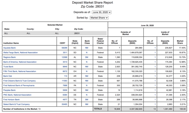The height and width of the screenshot is (113, 189).
Task: Click bank class SM for First Horizon Bank
Action: [x=87, y=99]
